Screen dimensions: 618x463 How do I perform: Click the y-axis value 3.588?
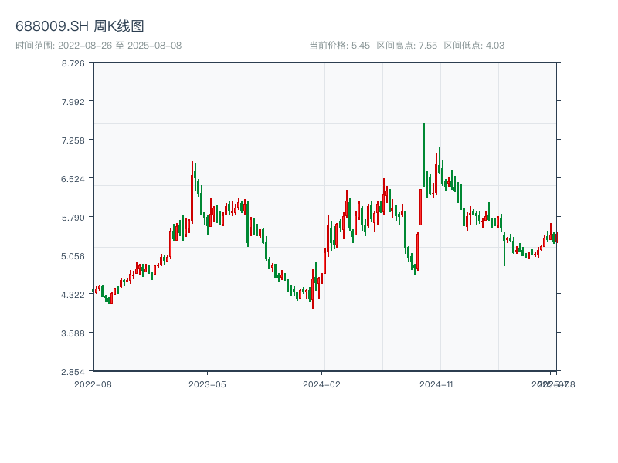point(73,333)
